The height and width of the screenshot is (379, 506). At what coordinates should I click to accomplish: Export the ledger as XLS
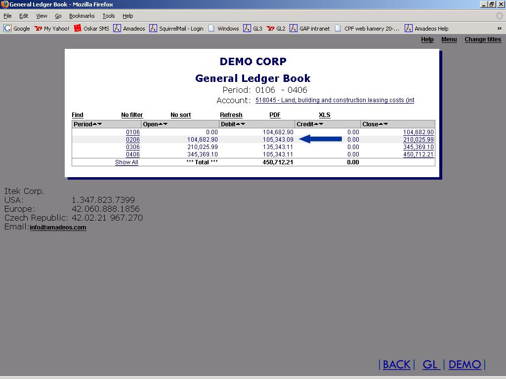[x=325, y=114]
